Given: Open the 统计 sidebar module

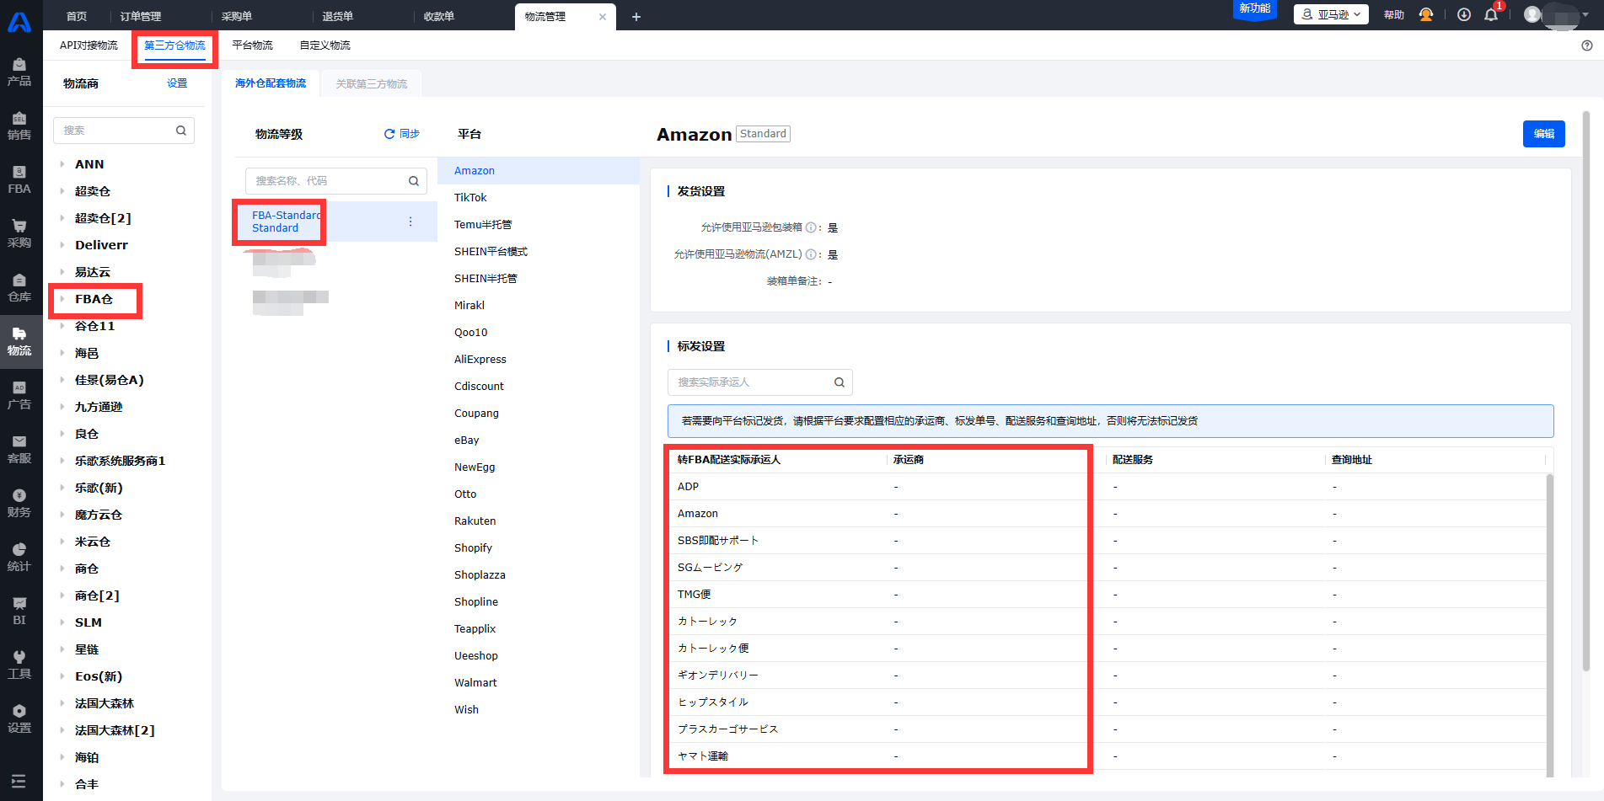Looking at the screenshot, I should (x=19, y=558).
